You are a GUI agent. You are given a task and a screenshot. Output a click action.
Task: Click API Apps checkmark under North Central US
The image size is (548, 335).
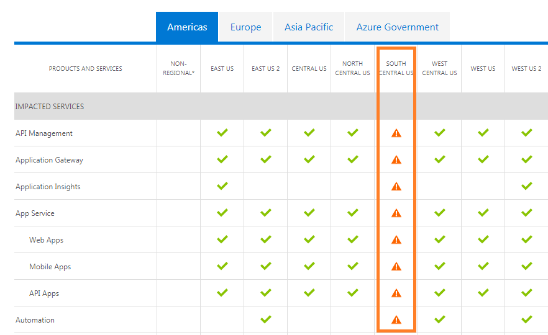click(353, 293)
